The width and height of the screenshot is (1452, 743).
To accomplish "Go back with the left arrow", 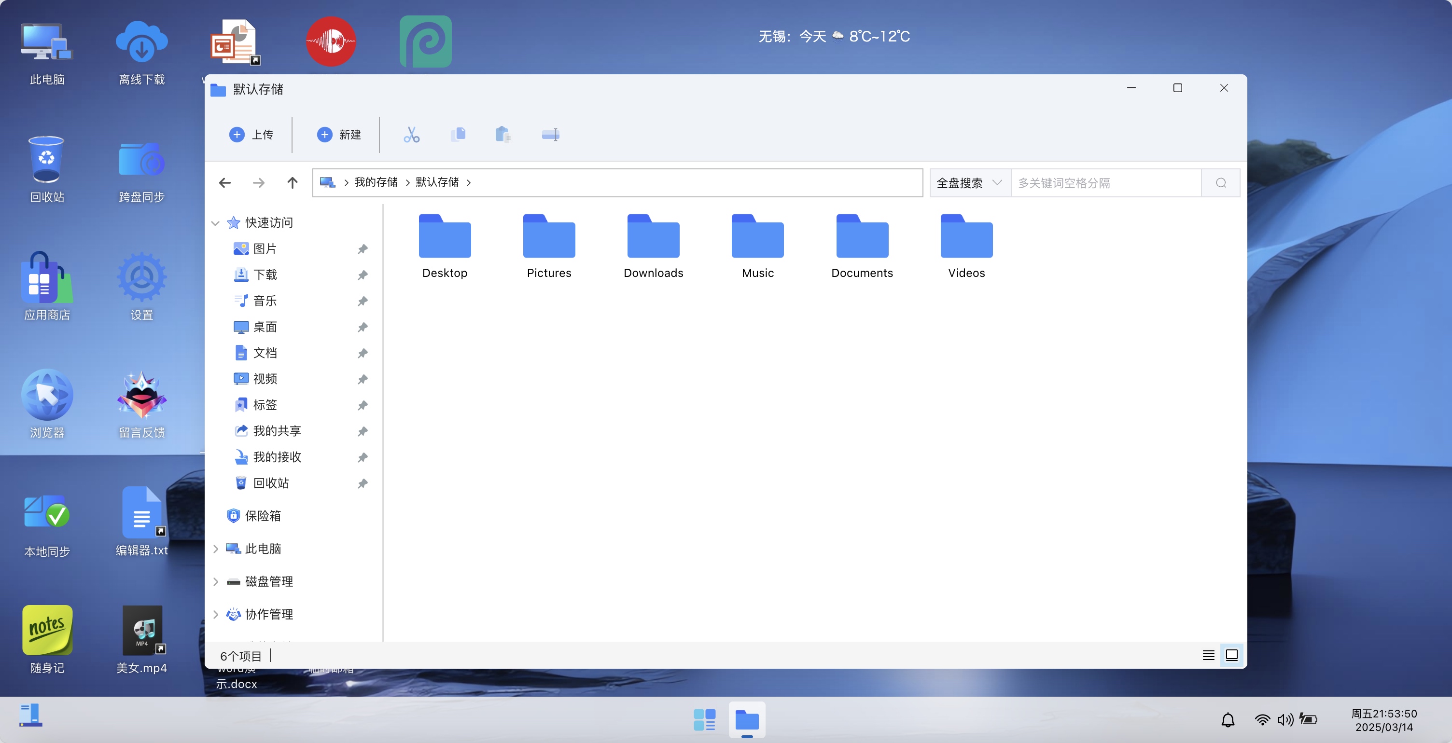I will tap(225, 182).
